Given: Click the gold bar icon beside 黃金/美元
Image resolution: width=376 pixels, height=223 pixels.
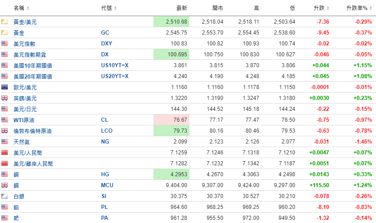Looking at the screenshot, I should [5, 22].
